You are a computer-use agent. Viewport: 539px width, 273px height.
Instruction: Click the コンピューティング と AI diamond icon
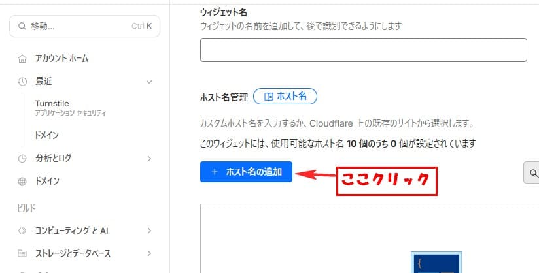22,231
